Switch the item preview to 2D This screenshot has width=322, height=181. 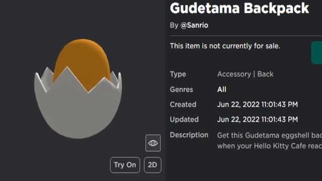[x=152, y=165]
